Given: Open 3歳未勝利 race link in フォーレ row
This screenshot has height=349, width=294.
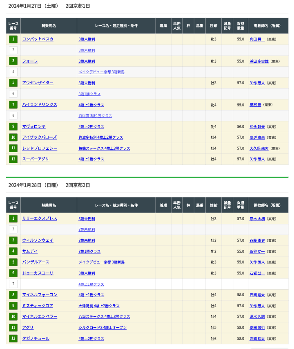Looking at the screenshot, I should coord(87,61).
